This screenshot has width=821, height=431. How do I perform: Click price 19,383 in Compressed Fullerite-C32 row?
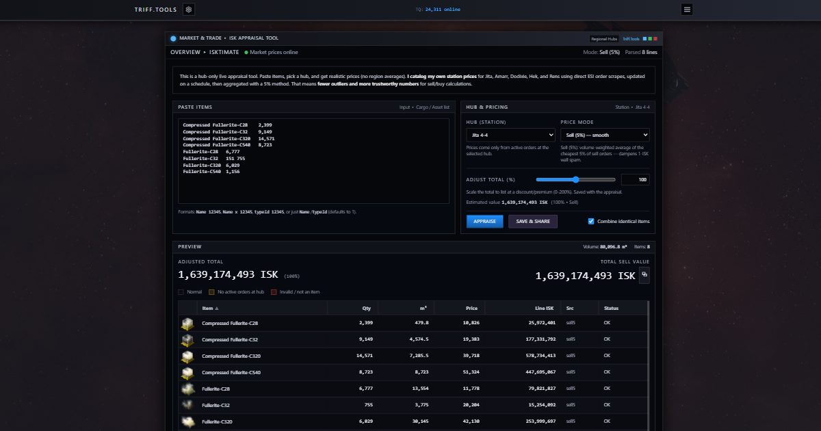click(471, 339)
